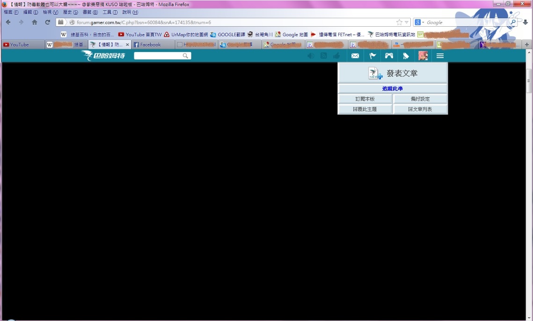Open the hamburger menu icon
This screenshot has height=321, width=533.
click(x=440, y=56)
